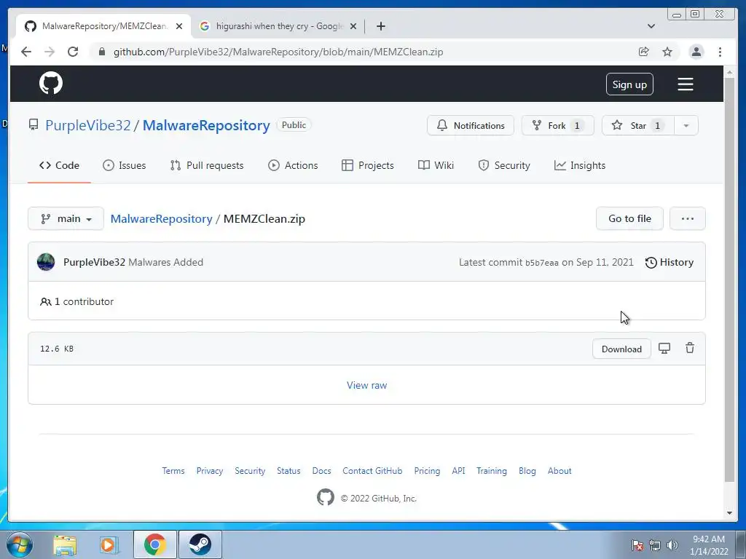
Task: Open the Chrome profile avatar icon
Action: 696,52
